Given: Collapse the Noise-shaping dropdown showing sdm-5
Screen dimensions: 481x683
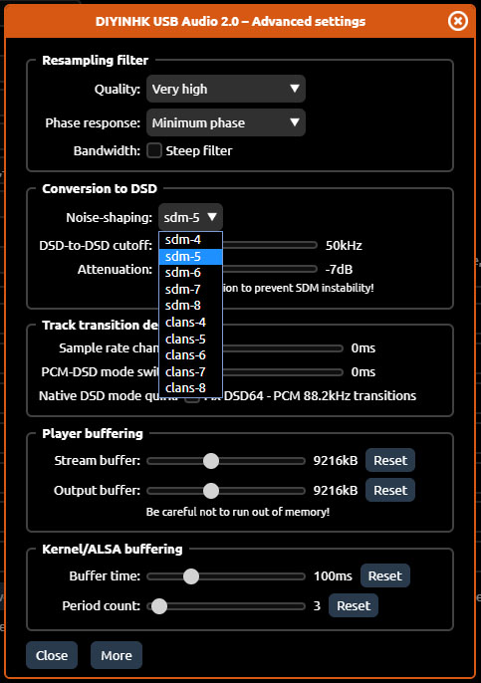Looking at the screenshot, I should 190,217.
